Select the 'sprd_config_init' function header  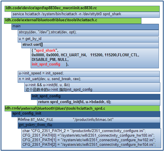tap(86, 114)
